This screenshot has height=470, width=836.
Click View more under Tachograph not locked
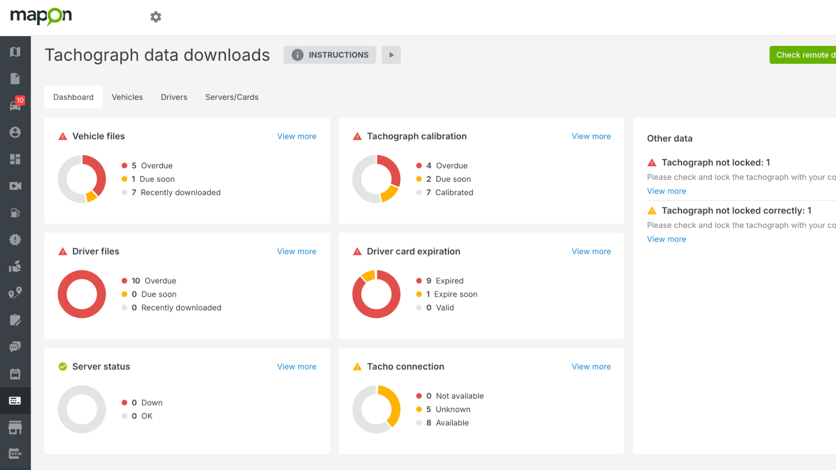coord(666,191)
